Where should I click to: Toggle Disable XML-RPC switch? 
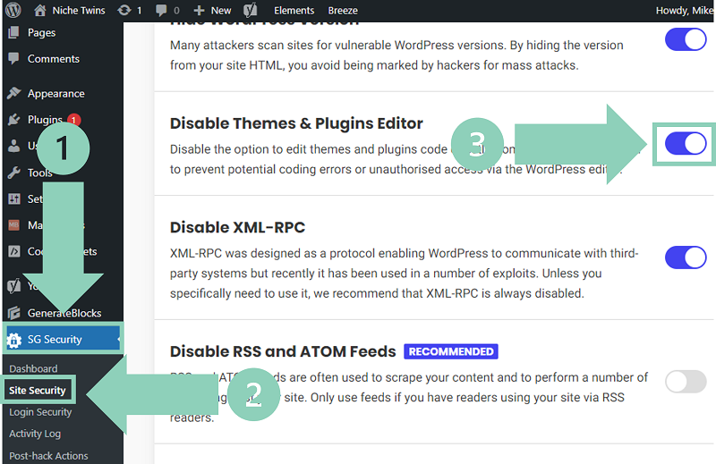tap(686, 257)
